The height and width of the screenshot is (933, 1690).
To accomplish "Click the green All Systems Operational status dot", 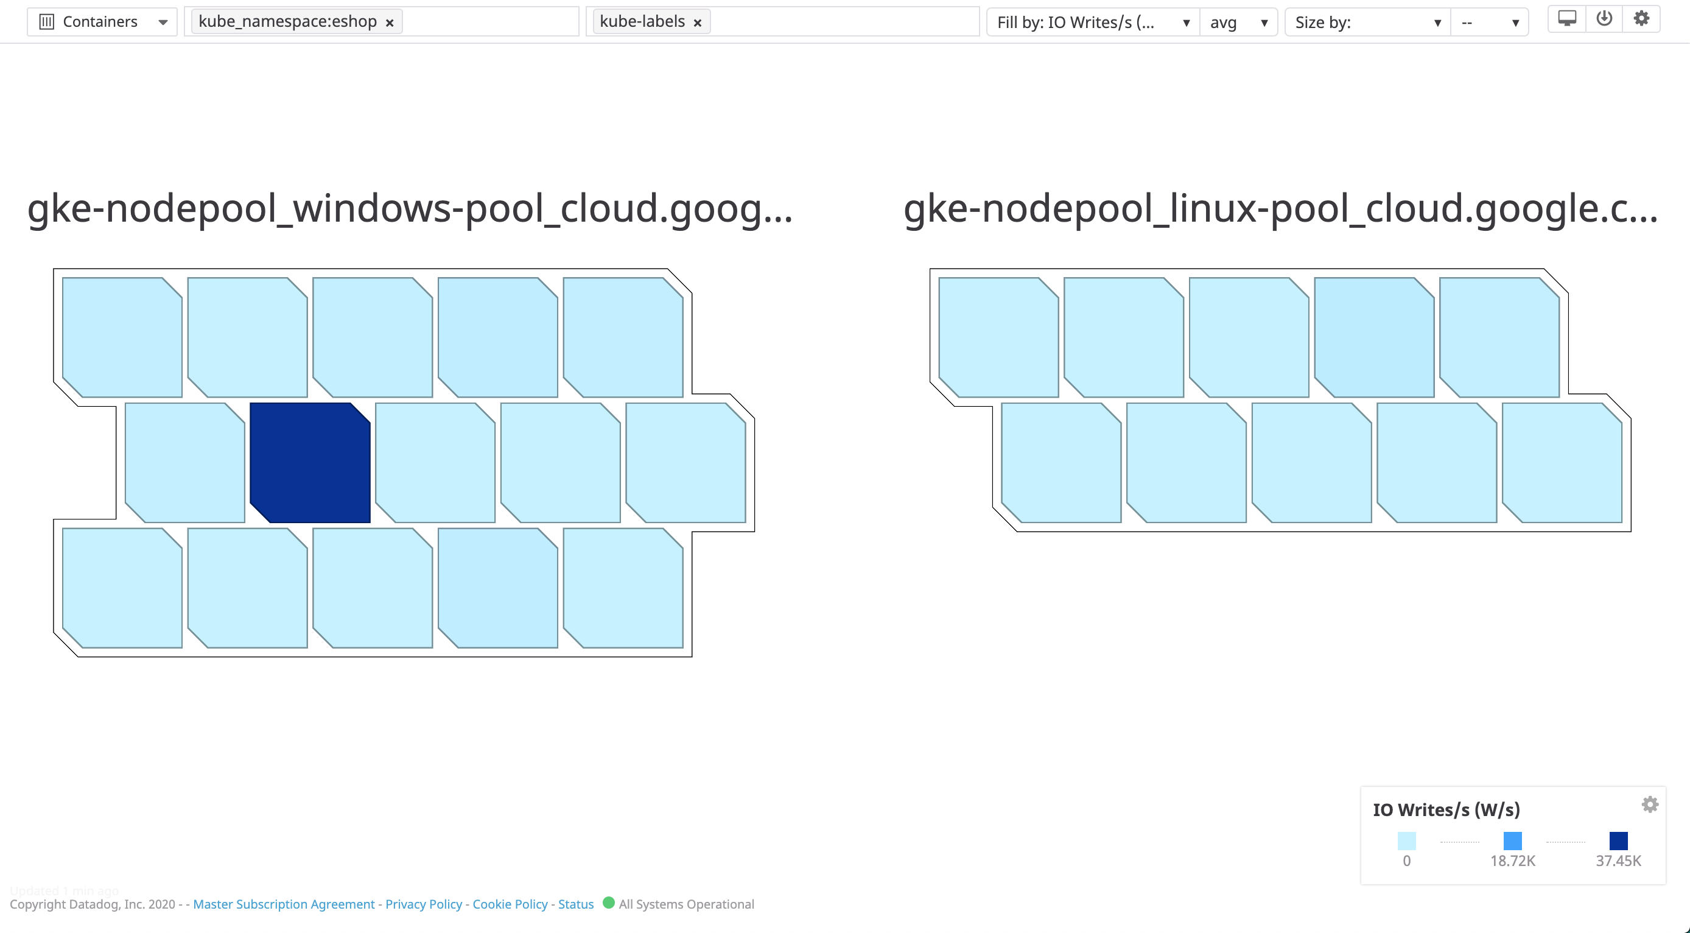I will coord(609,904).
